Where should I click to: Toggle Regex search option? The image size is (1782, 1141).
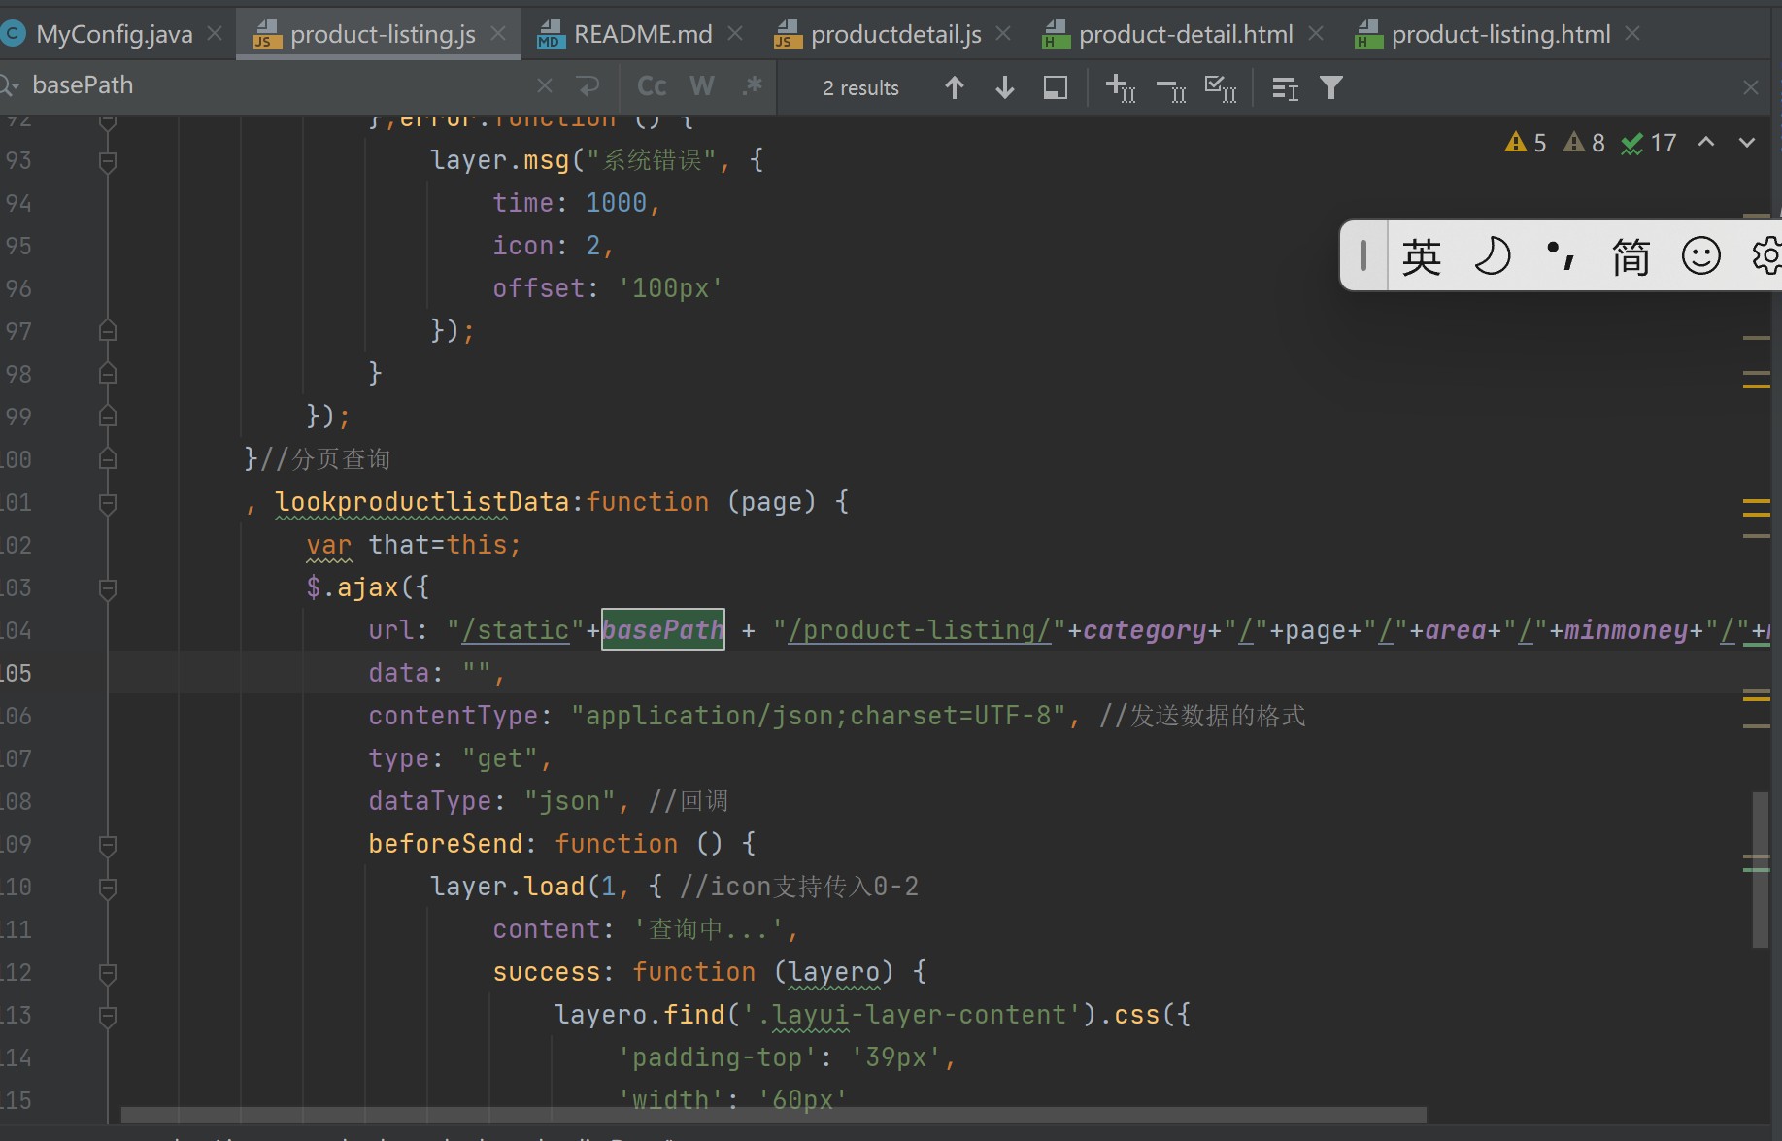coord(751,86)
